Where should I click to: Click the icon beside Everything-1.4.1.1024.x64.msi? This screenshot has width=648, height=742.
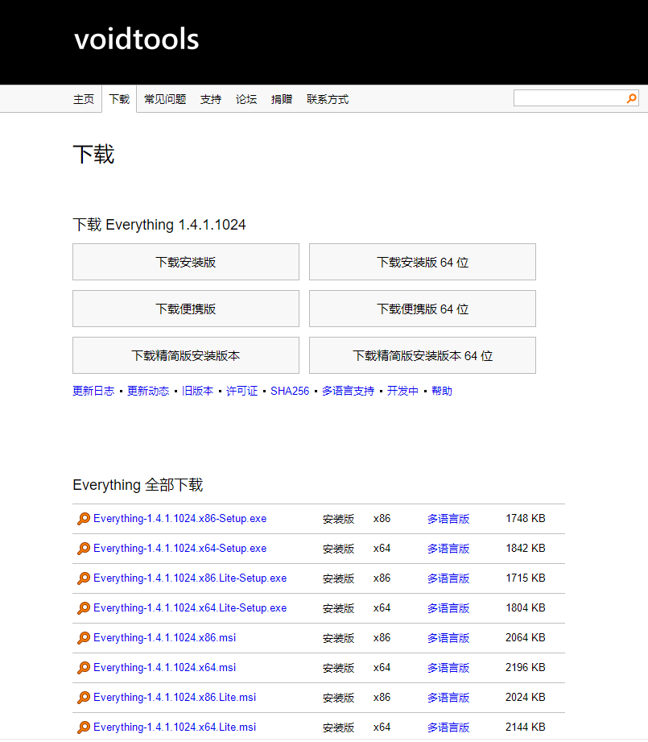coord(84,668)
